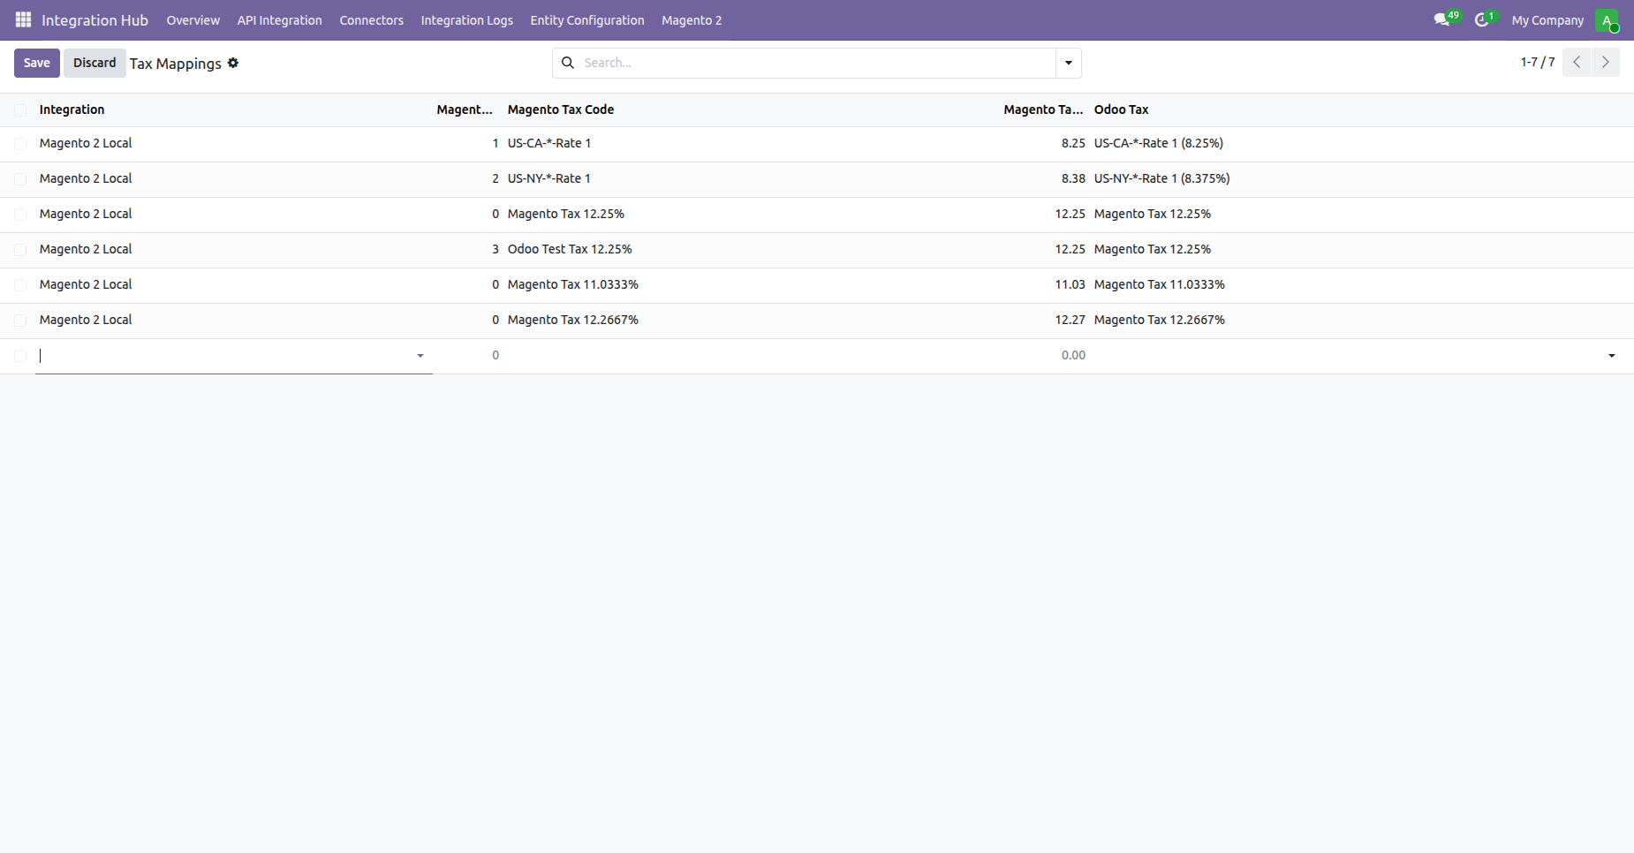Expand the new row Integration dropdown
Image resolution: width=1634 pixels, height=853 pixels.
tap(420, 356)
